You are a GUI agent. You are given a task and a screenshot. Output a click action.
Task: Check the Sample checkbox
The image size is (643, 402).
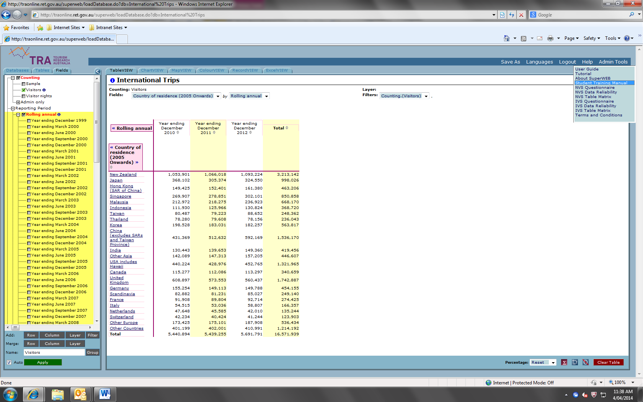pos(24,84)
